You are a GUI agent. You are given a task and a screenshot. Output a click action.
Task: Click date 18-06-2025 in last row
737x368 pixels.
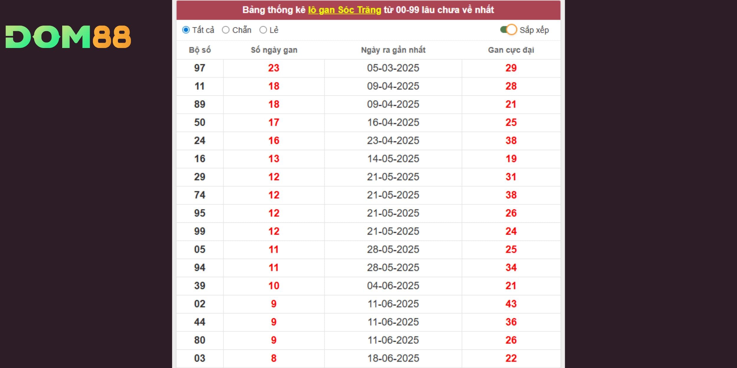tap(393, 358)
